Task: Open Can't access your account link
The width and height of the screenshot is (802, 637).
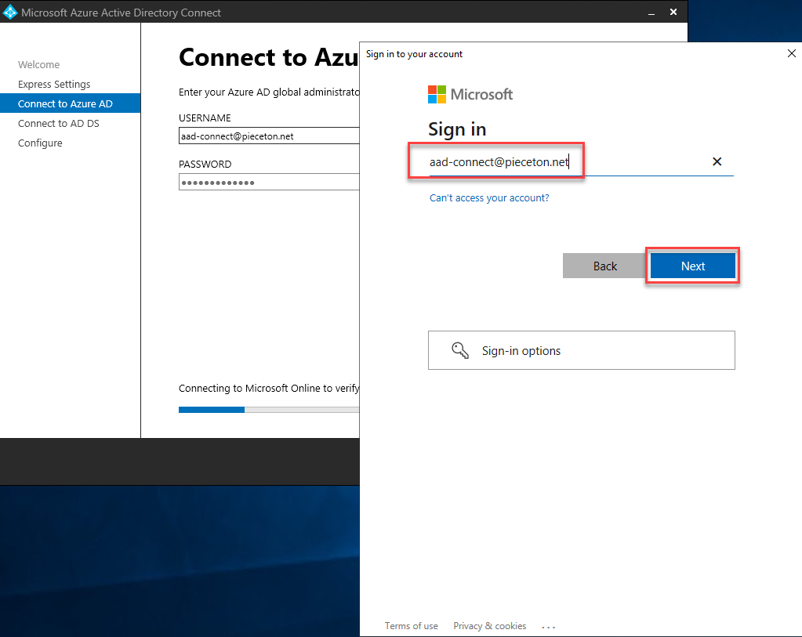Action: tap(489, 198)
